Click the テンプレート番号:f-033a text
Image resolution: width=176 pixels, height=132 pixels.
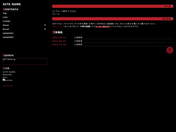click(64, 11)
